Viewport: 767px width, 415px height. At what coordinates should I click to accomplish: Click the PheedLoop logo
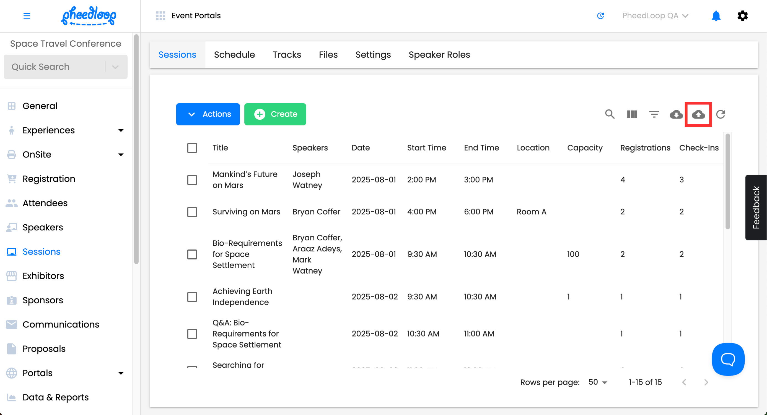[89, 16]
